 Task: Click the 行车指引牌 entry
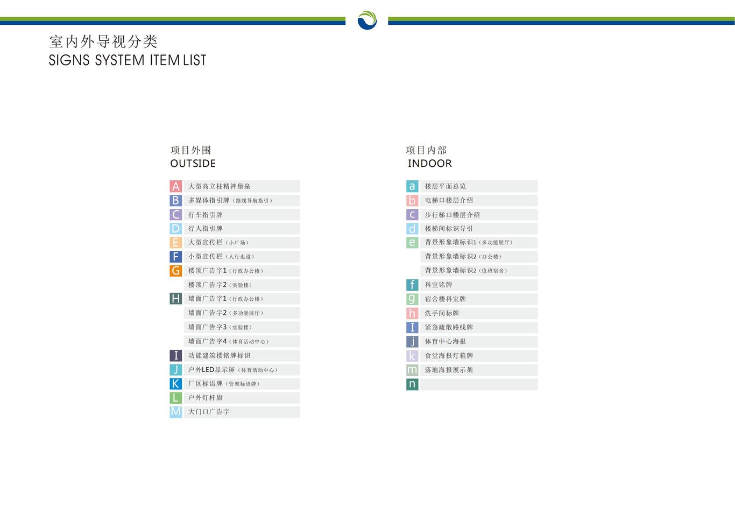[x=242, y=214]
